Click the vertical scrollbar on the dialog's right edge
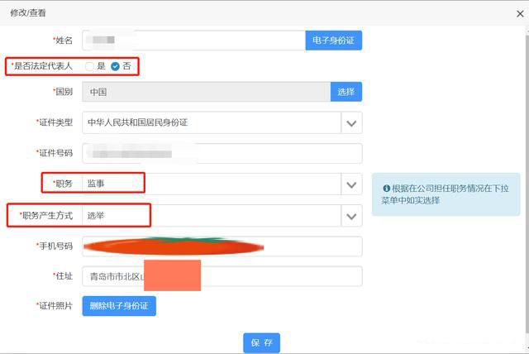Viewport: 529px width, 354px height. click(527, 189)
